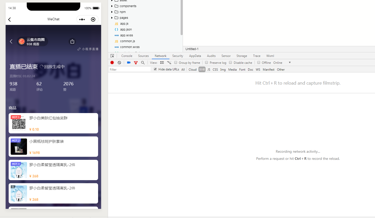The height and width of the screenshot is (218, 375).
Task: Switch to the Wxml tab
Action: point(270,56)
